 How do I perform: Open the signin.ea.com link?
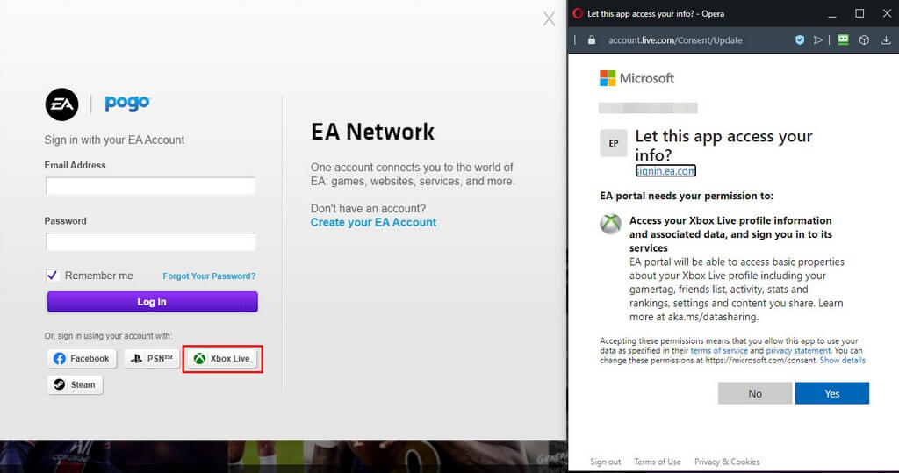pos(665,171)
